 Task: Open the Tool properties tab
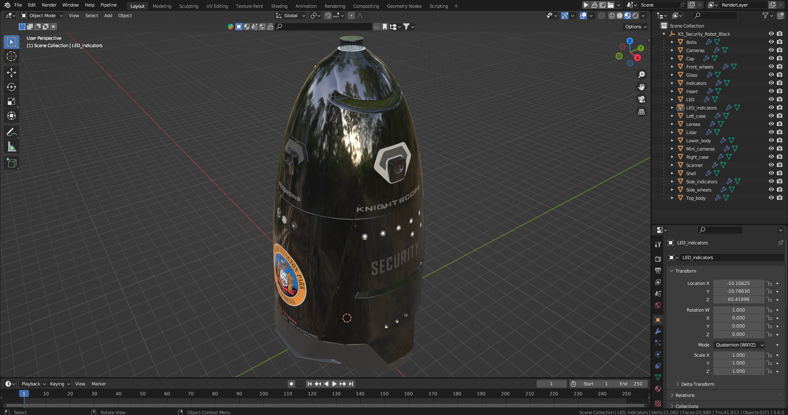click(658, 244)
